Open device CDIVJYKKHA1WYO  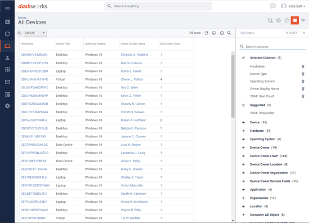[34, 79]
